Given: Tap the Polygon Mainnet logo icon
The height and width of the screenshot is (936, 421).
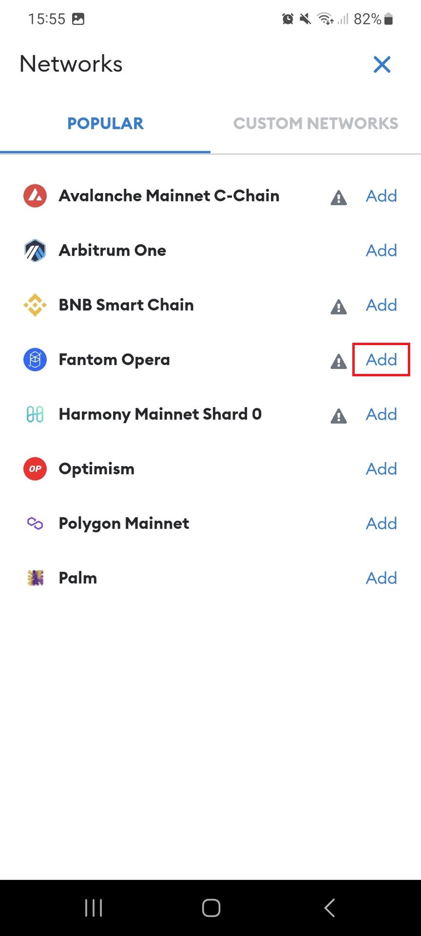Looking at the screenshot, I should click(x=35, y=524).
